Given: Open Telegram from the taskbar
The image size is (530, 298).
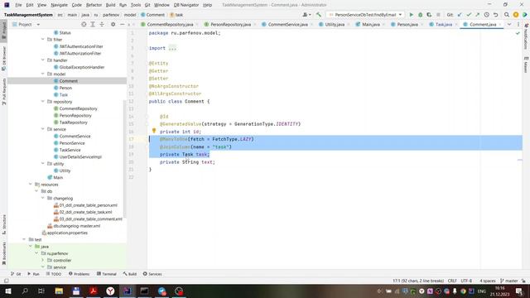Looking at the screenshot, I should [161, 291].
